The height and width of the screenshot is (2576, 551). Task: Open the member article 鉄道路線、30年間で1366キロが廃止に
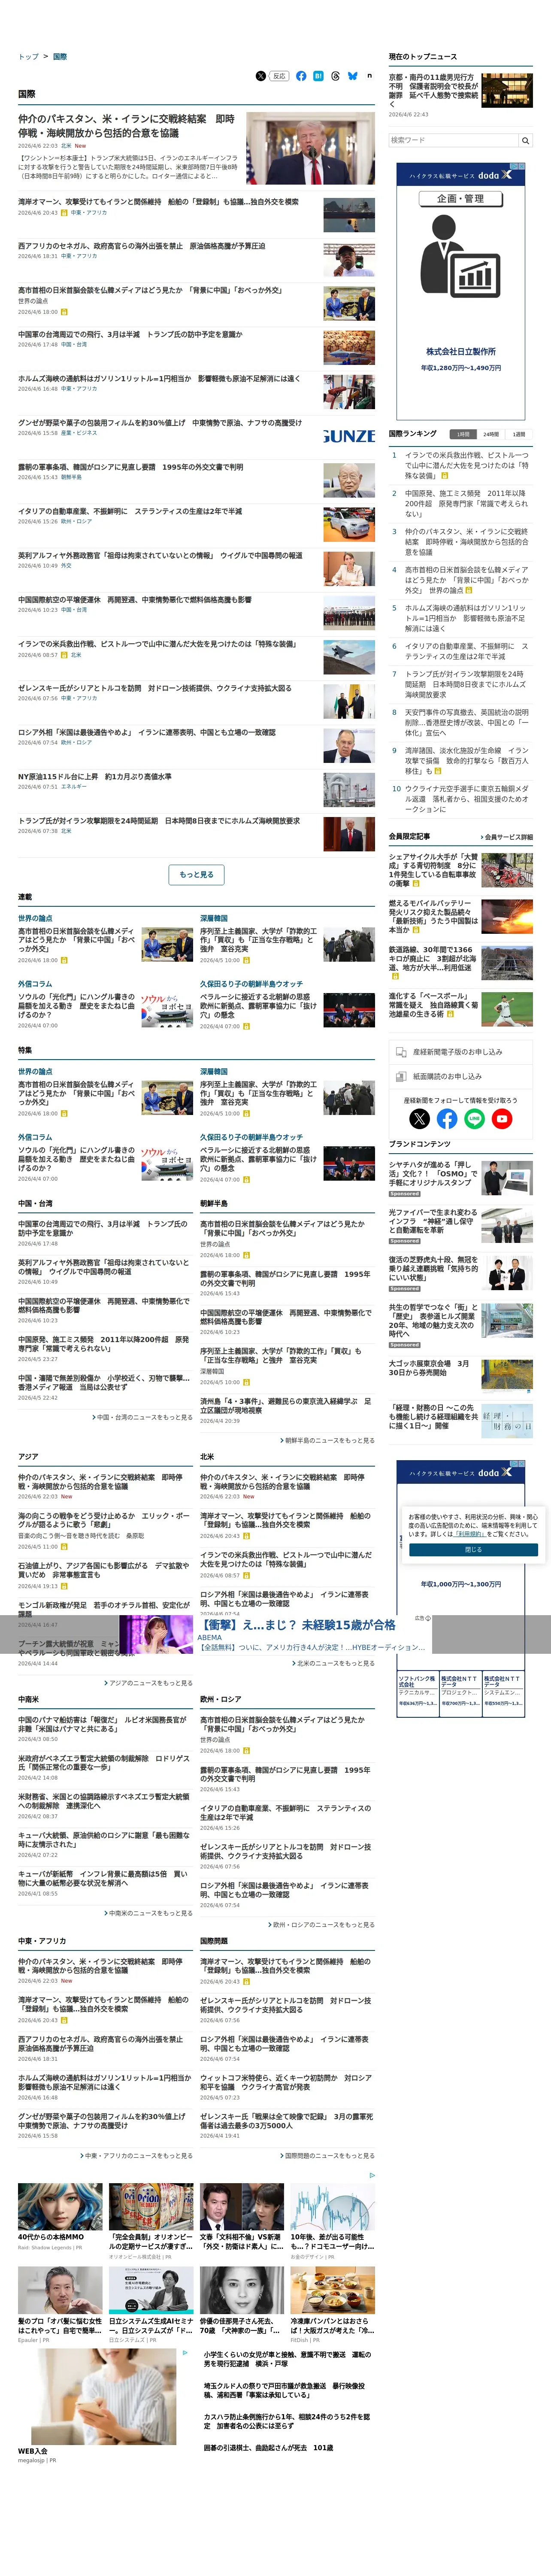432,962
